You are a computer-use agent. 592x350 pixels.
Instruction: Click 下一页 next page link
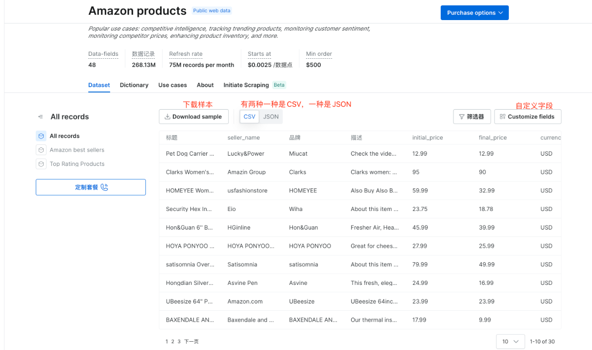[x=191, y=342]
